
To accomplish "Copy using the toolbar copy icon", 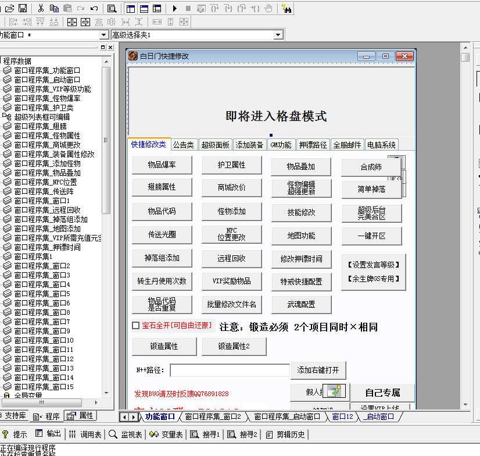I will point(54,8).
